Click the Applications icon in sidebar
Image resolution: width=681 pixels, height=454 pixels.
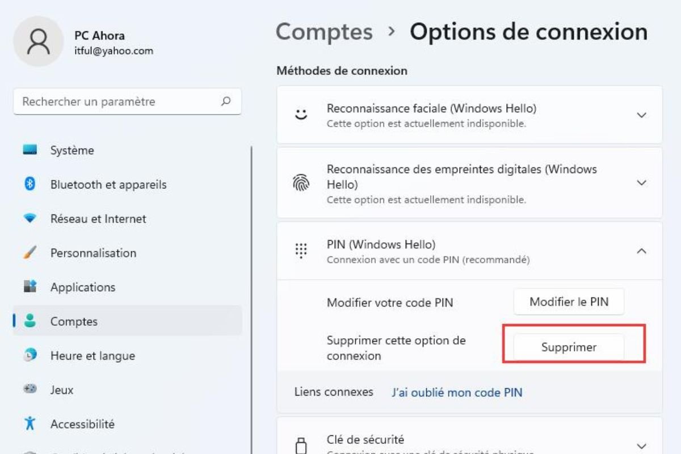tap(30, 287)
